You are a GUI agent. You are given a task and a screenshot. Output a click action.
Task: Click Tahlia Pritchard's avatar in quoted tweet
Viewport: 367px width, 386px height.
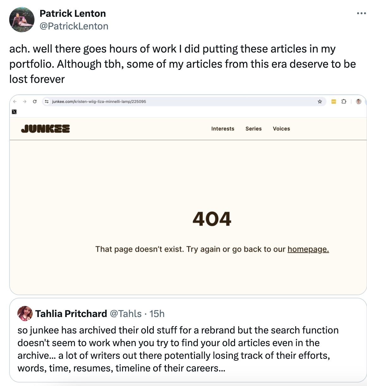pos(25,314)
